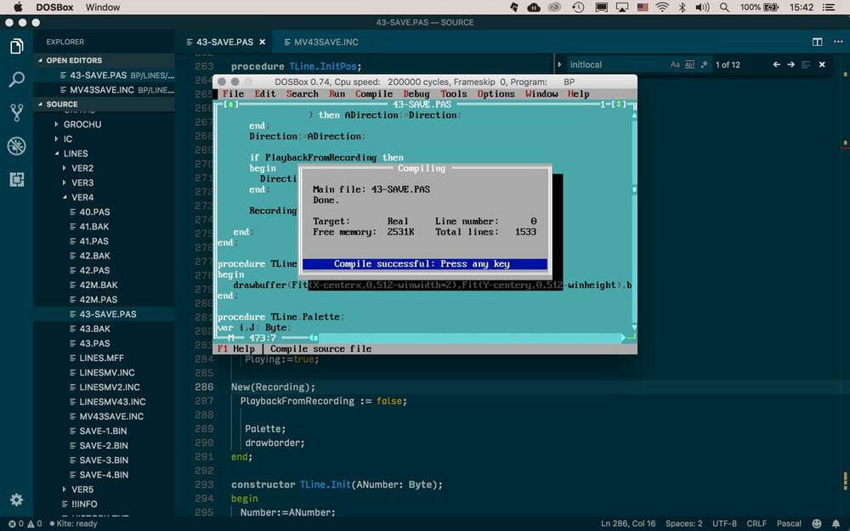Click the errors and warnings count
850x531 pixels.
click(x=25, y=523)
